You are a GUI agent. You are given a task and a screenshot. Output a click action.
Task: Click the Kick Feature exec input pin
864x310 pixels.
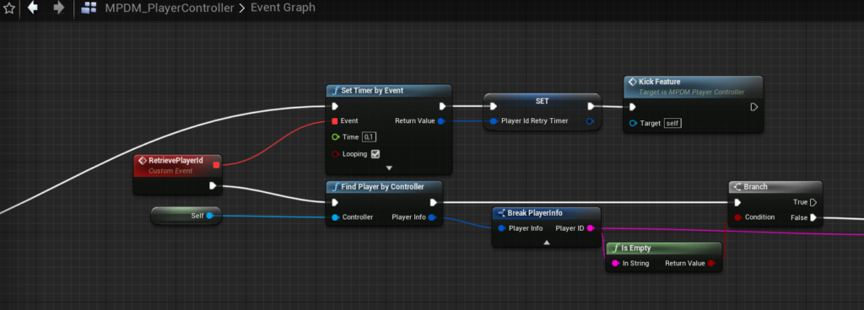pyautogui.click(x=633, y=107)
